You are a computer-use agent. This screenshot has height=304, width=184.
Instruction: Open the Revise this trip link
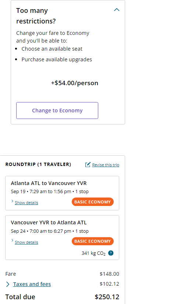(106, 165)
